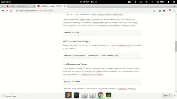The width and height of the screenshot is (177, 99).
Task: Open System Monitor from the dock
Action: coord(108,95)
